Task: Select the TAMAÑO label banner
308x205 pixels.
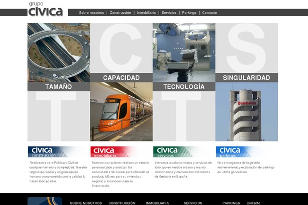Action: point(59,87)
